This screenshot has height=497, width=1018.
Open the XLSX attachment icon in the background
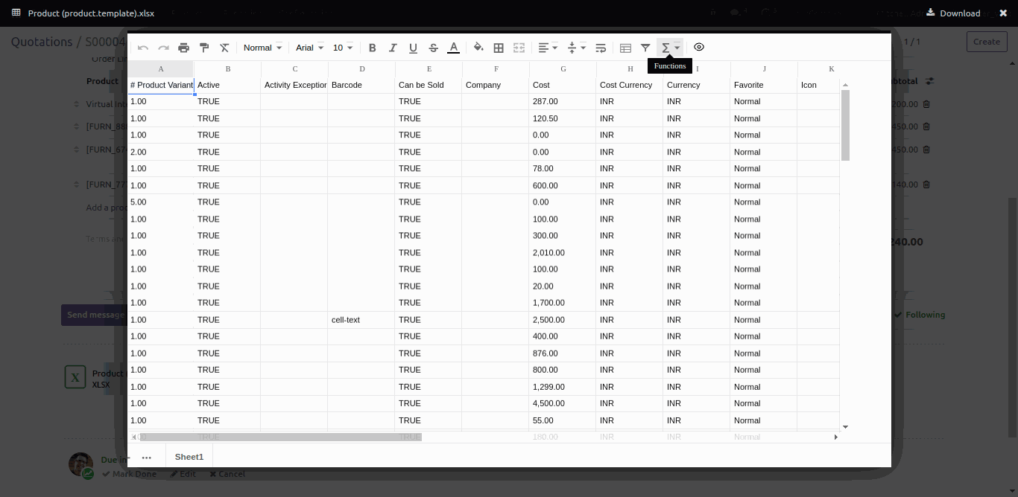pyautogui.click(x=75, y=377)
